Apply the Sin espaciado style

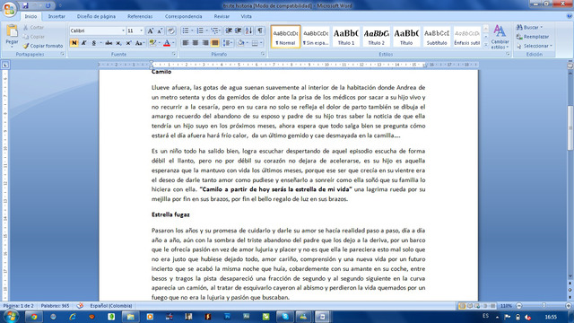tap(316, 37)
